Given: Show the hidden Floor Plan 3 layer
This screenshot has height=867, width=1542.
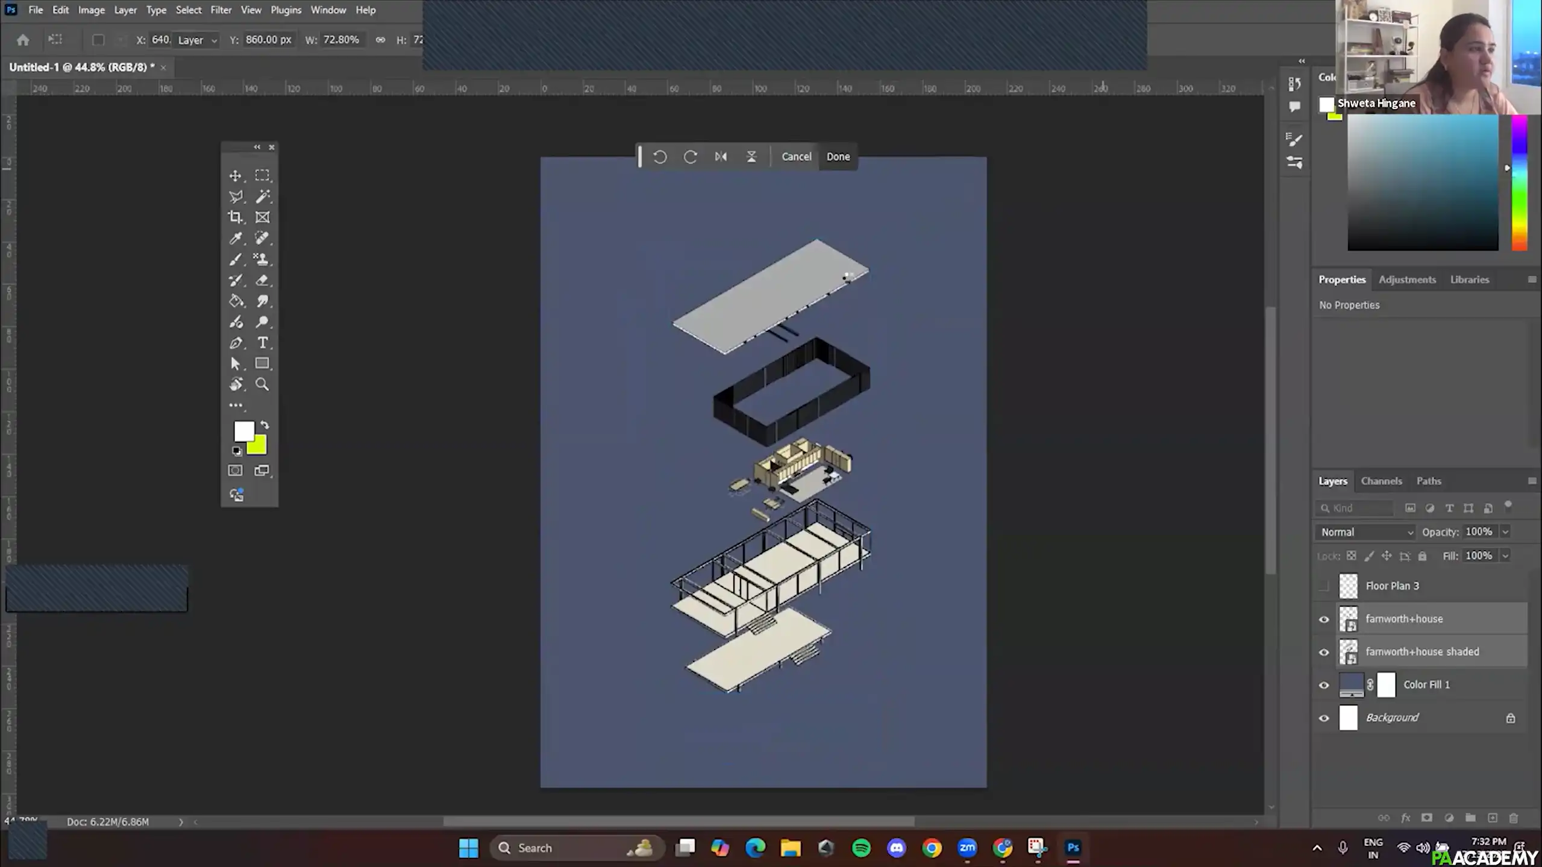Looking at the screenshot, I should click(1323, 586).
